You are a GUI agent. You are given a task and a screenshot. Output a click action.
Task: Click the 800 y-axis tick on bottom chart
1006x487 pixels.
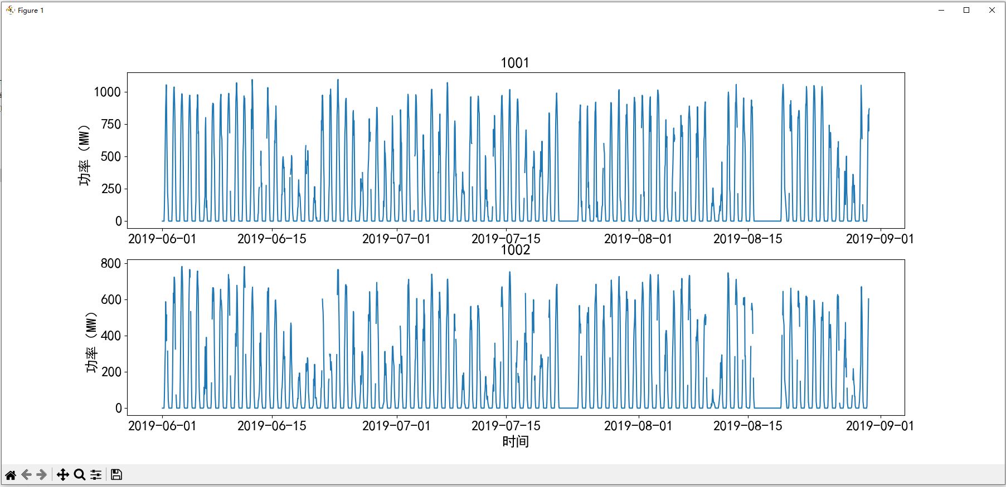point(111,263)
